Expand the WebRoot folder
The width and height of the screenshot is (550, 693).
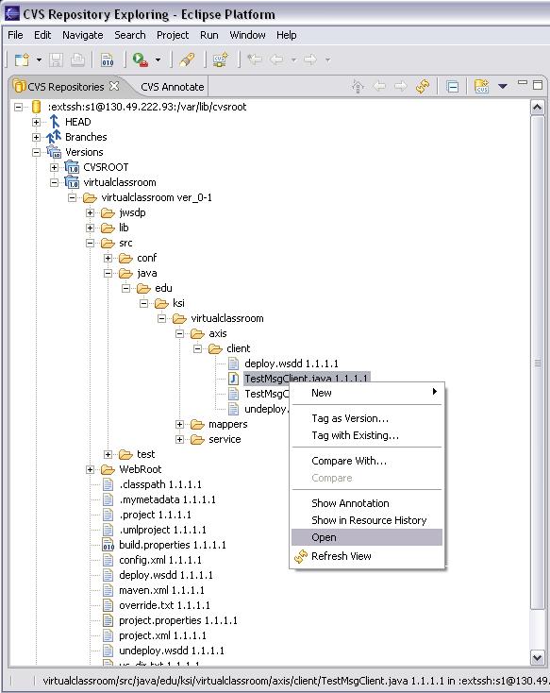91,469
